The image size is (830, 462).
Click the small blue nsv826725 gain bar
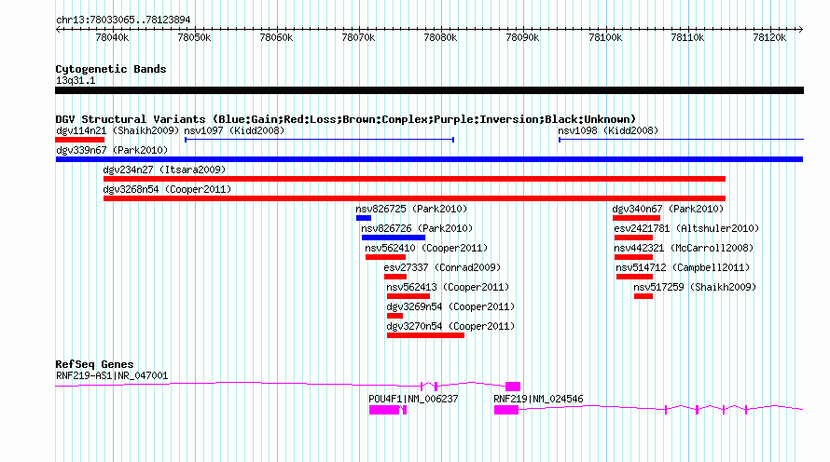(364, 218)
